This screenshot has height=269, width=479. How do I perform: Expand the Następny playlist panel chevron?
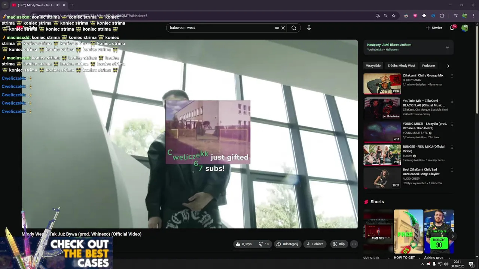coord(447,47)
